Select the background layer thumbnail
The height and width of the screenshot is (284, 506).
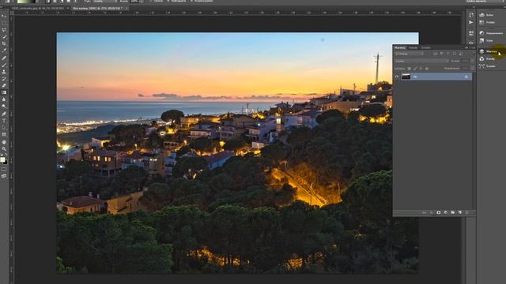(406, 77)
